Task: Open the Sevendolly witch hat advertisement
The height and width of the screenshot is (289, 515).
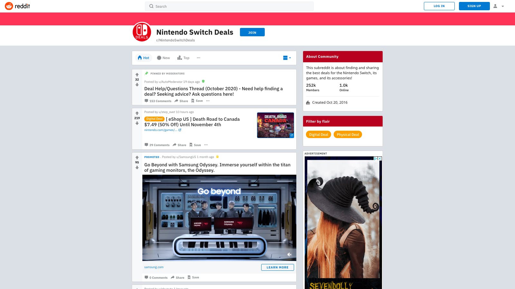Action: pyautogui.click(x=343, y=223)
